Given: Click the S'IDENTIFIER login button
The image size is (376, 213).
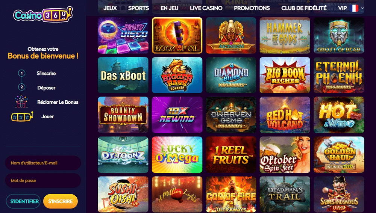Looking at the screenshot, I should tap(23, 201).
